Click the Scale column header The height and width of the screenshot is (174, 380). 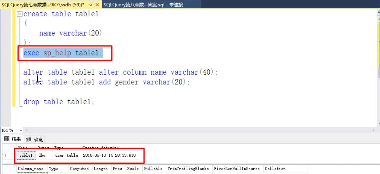(133, 169)
